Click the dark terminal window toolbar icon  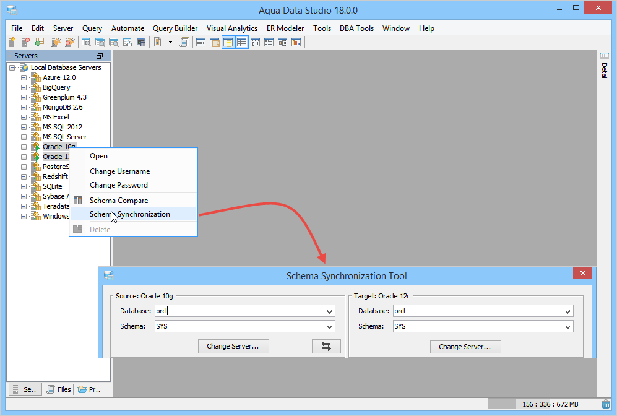[x=141, y=42]
